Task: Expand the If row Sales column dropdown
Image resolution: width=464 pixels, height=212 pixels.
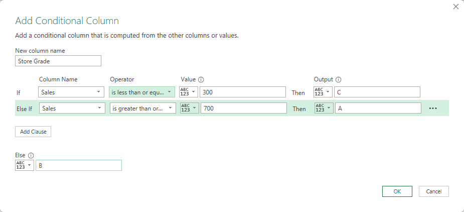Action: [71, 92]
